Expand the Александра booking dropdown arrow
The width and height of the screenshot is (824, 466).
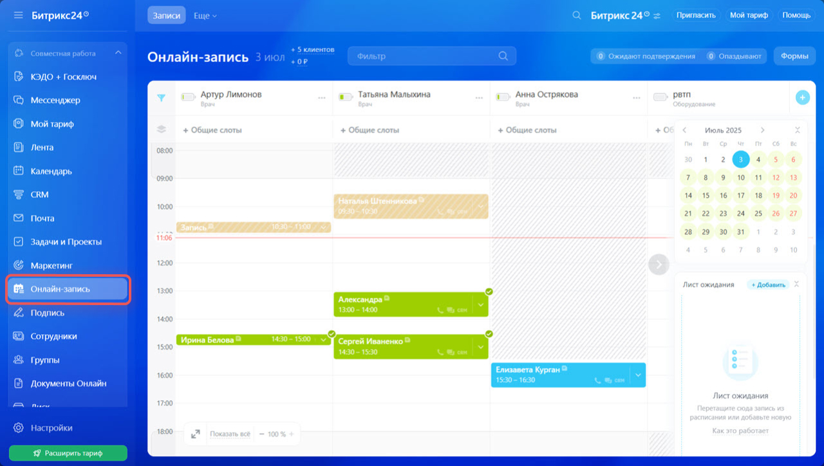coord(481,305)
